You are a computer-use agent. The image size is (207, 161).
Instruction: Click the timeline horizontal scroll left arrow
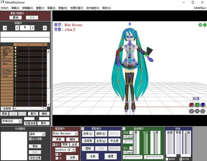[x=15, y=108]
